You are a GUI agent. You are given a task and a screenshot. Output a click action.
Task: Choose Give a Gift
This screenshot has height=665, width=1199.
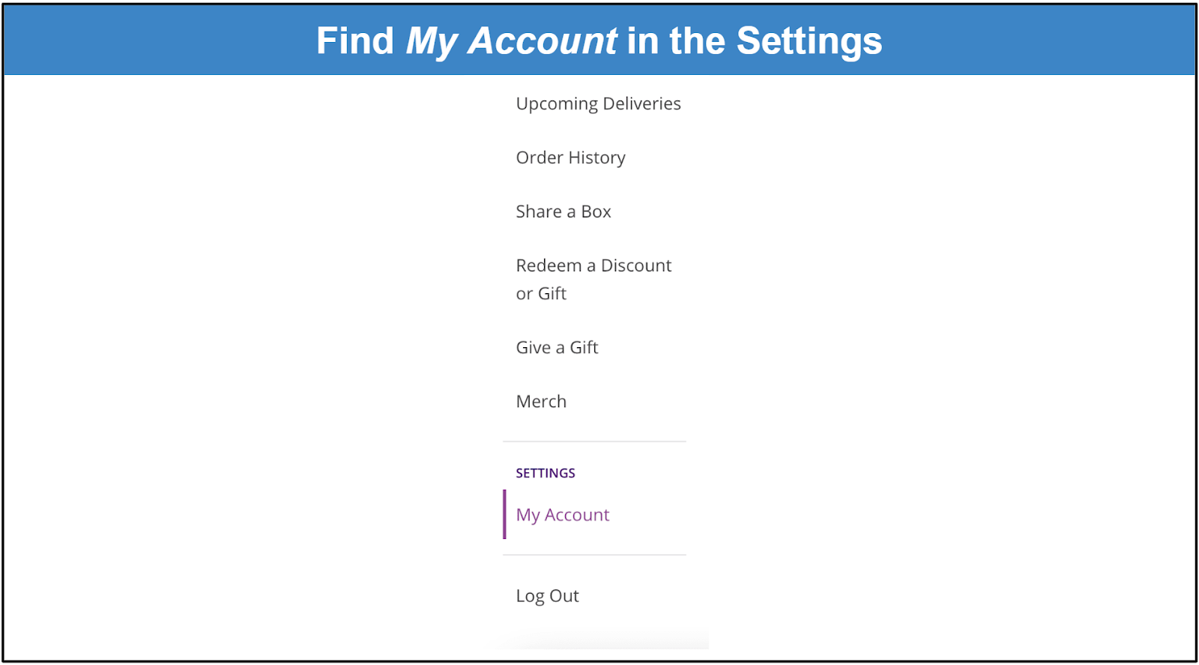(x=557, y=347)
